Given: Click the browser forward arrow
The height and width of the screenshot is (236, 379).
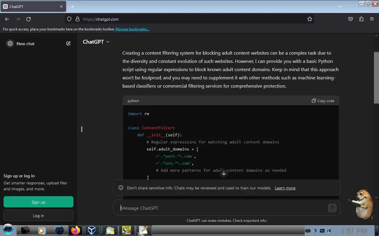Looking at the screenshot, I should pyautogui.click(x=18, y=19).
